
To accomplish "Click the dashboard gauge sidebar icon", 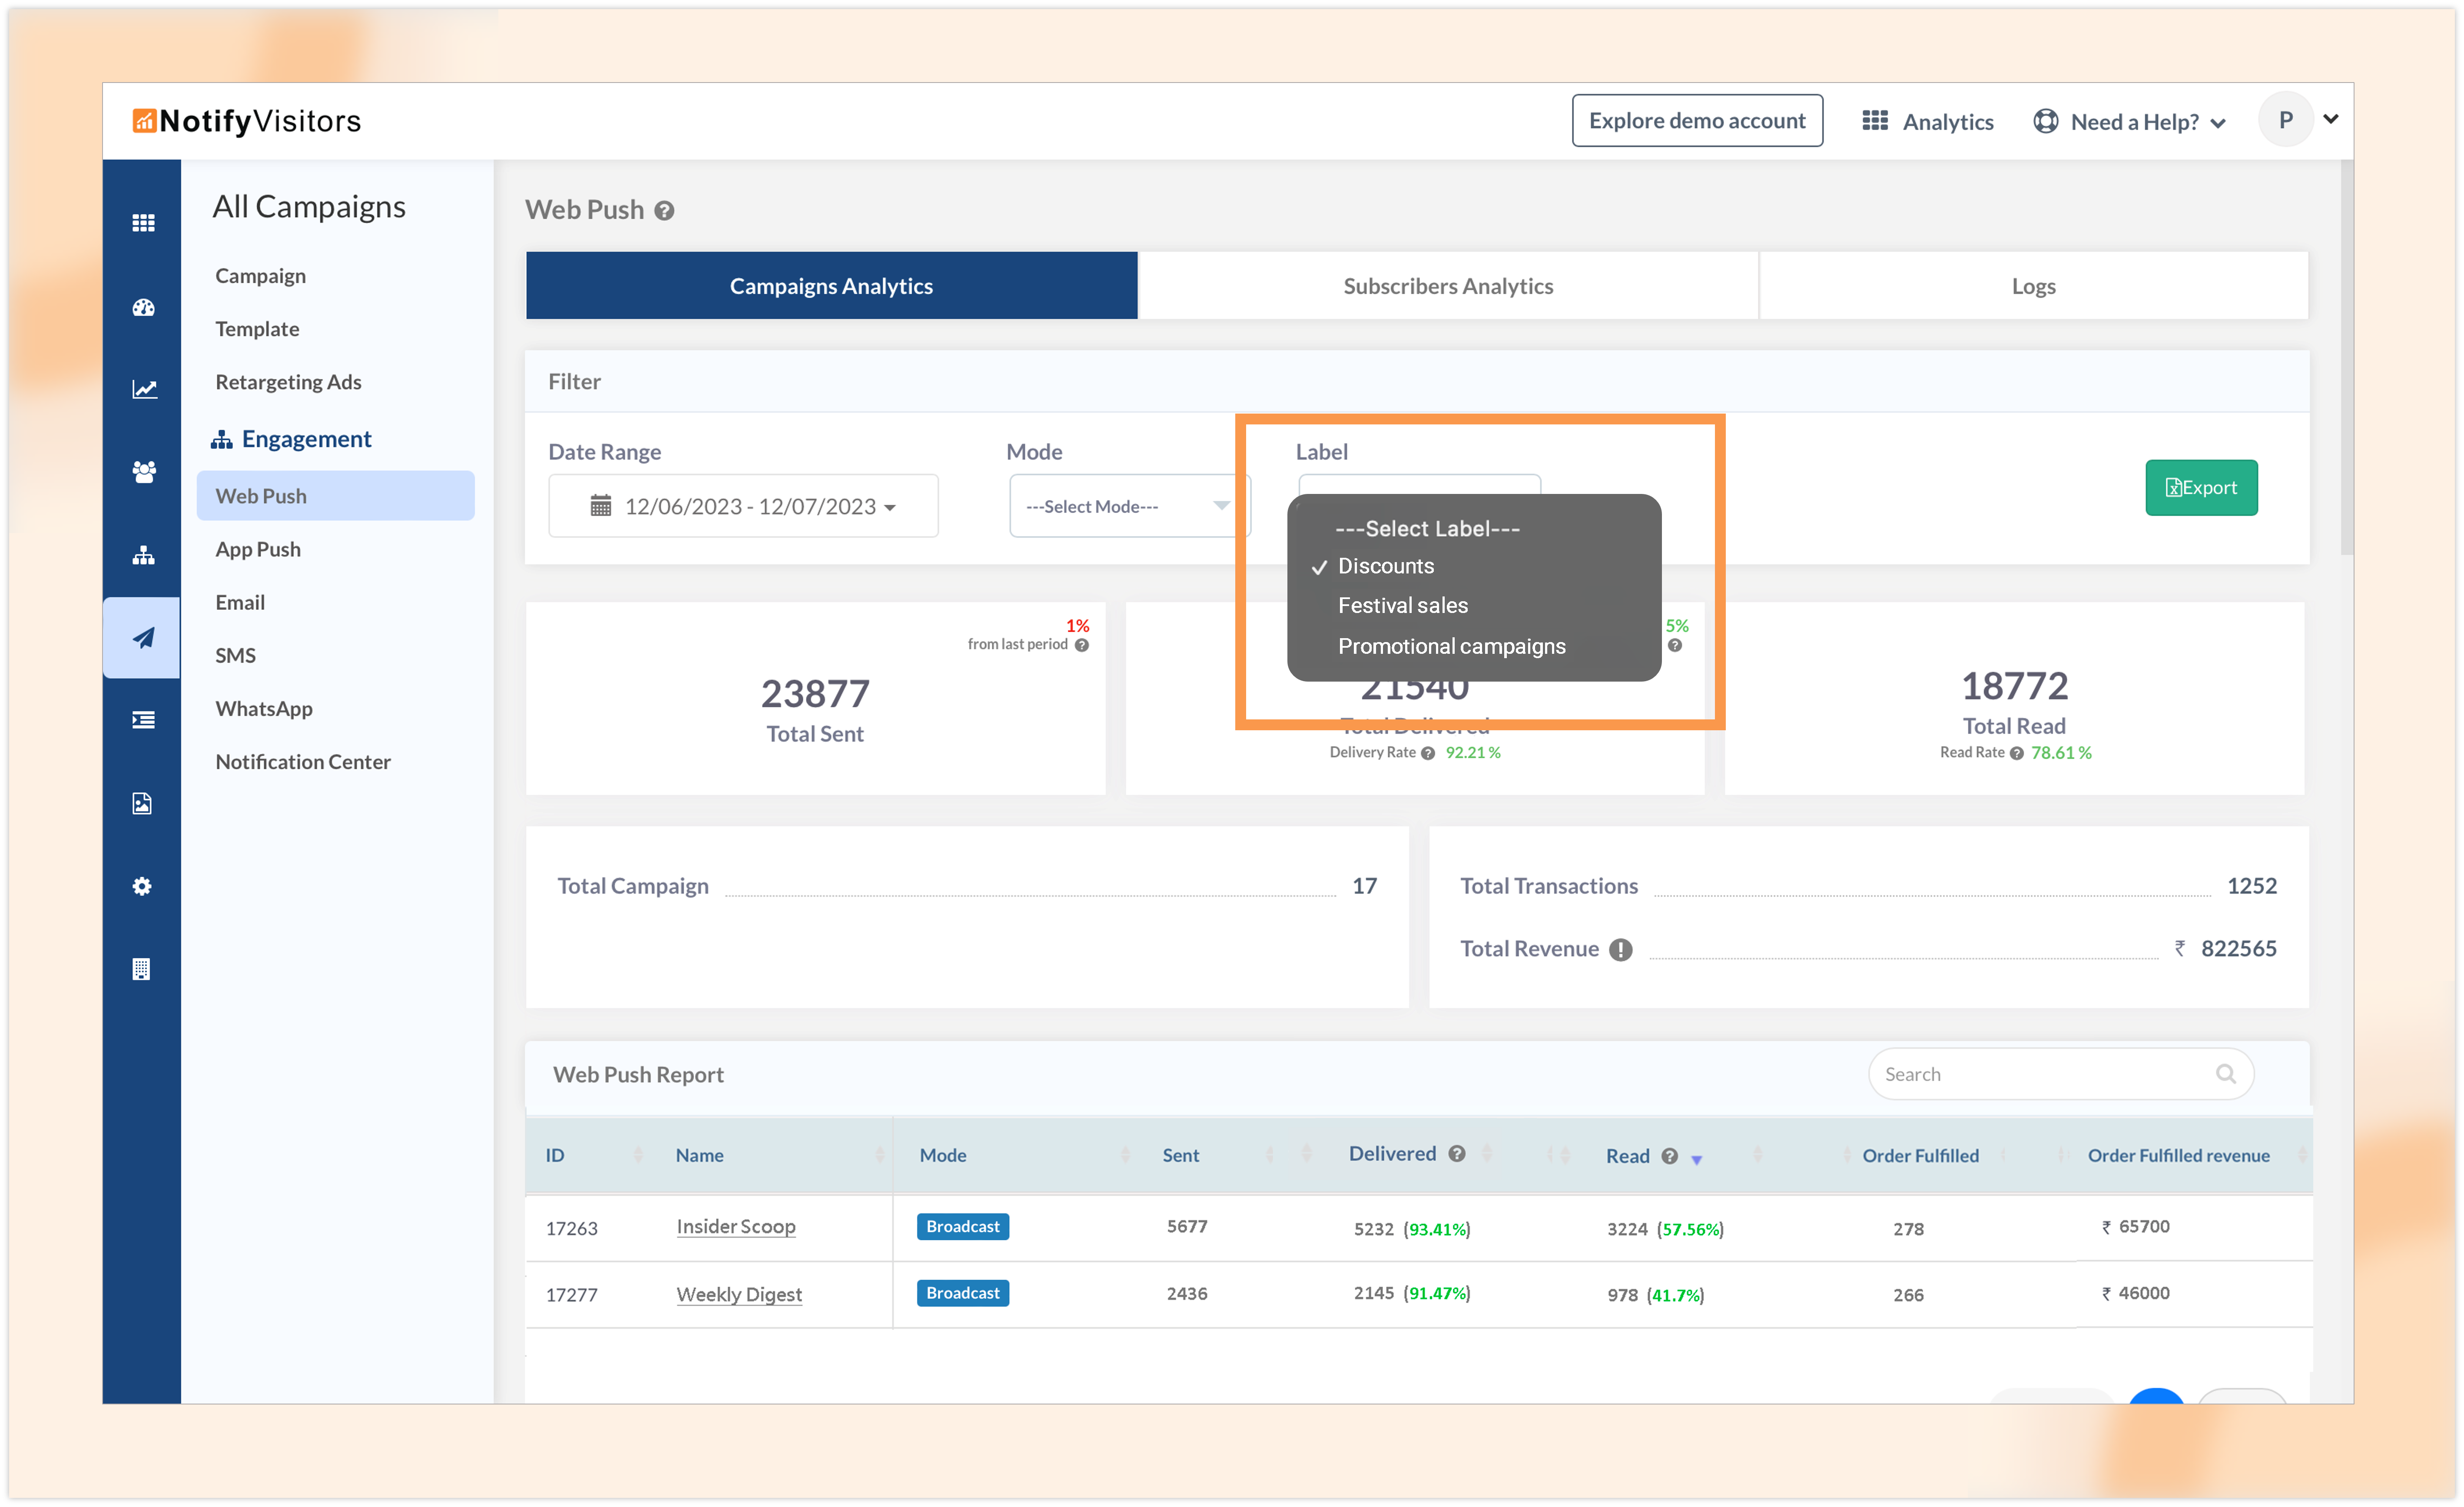I will (143, 308).
